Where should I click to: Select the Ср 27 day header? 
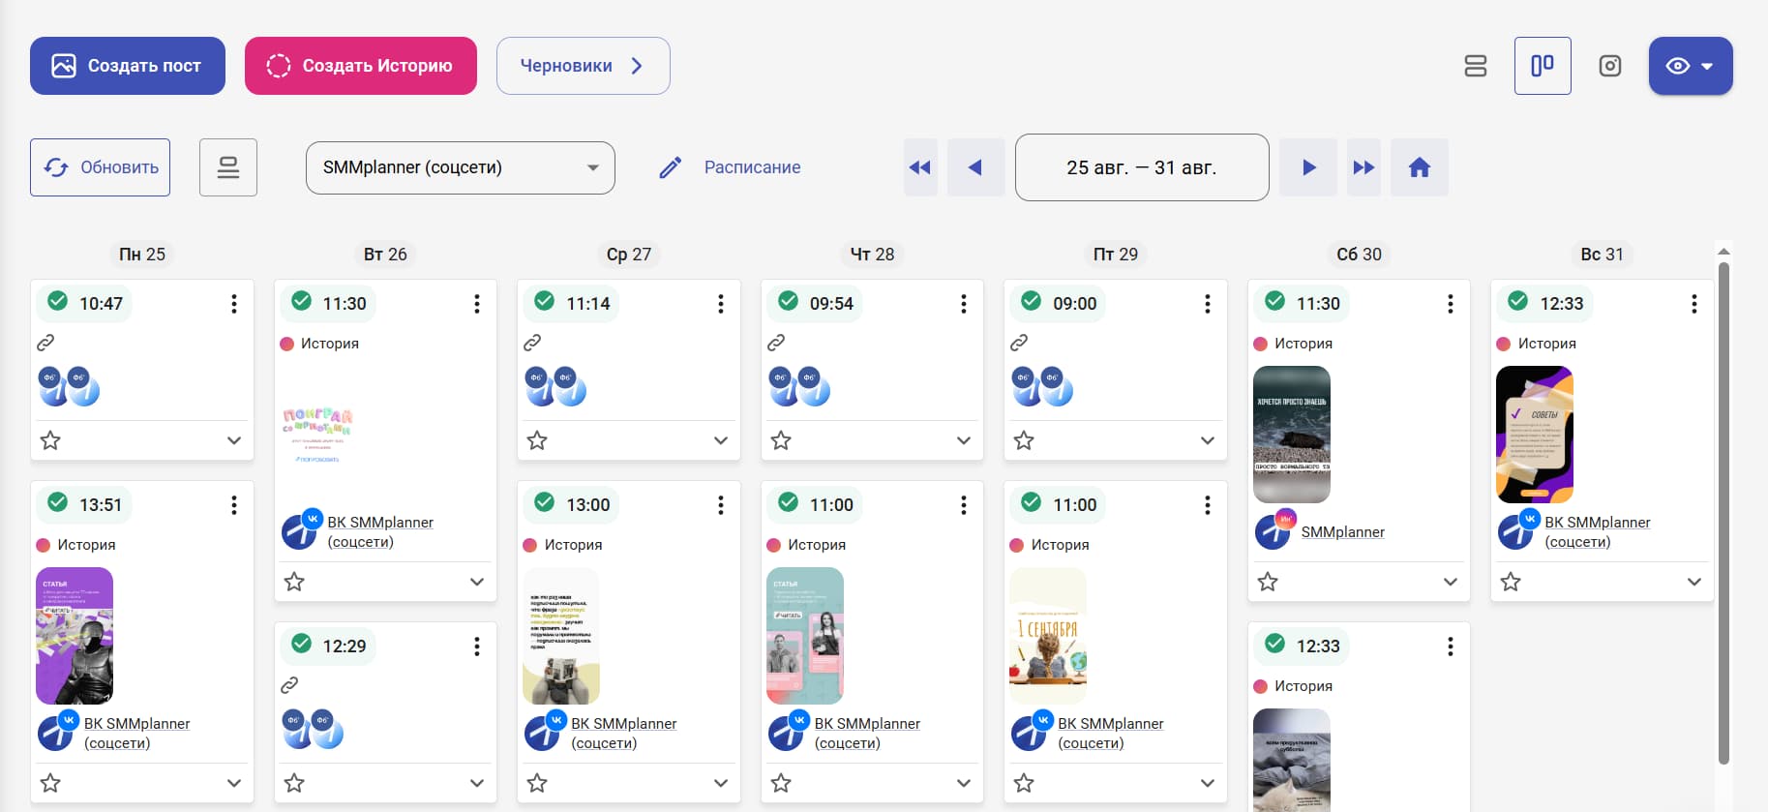629,255
